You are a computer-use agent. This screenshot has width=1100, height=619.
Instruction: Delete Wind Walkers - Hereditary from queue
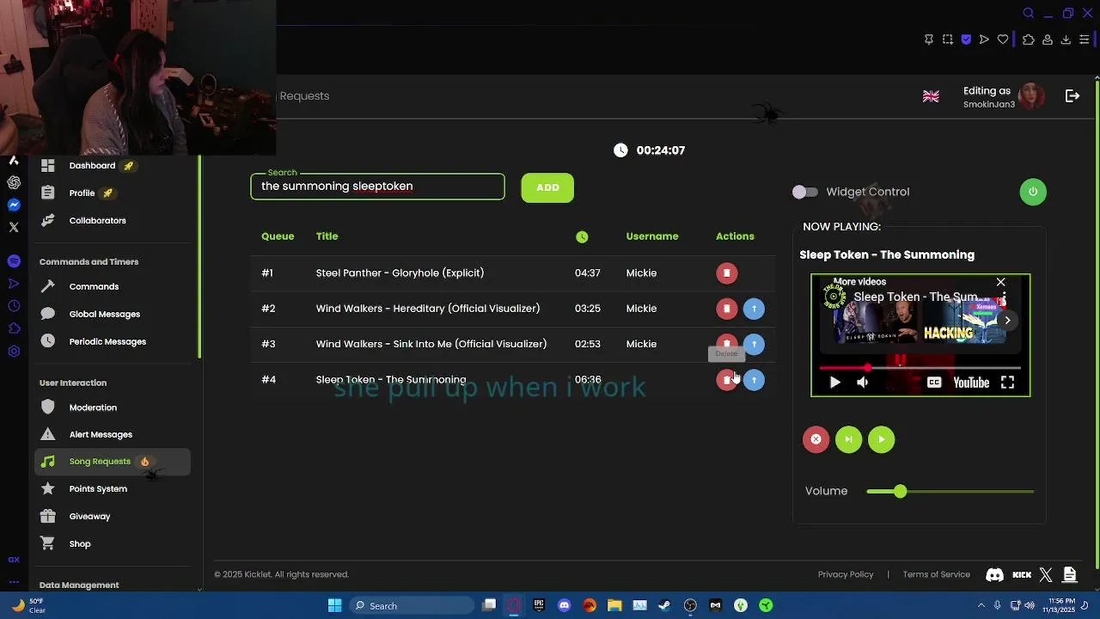click(x=726, y=309)
